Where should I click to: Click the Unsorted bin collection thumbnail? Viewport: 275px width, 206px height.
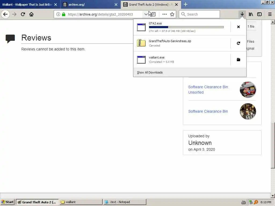click(x=248, y=90)
